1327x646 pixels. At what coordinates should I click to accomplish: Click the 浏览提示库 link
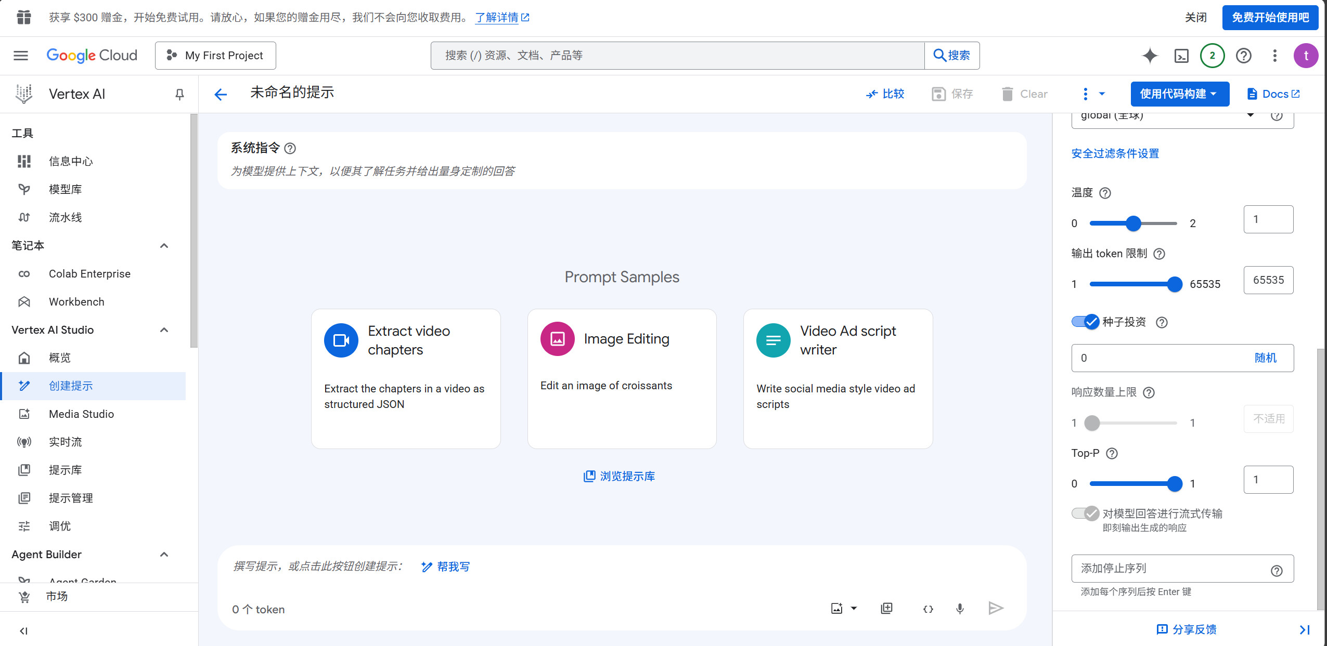(x=620, y=476)
